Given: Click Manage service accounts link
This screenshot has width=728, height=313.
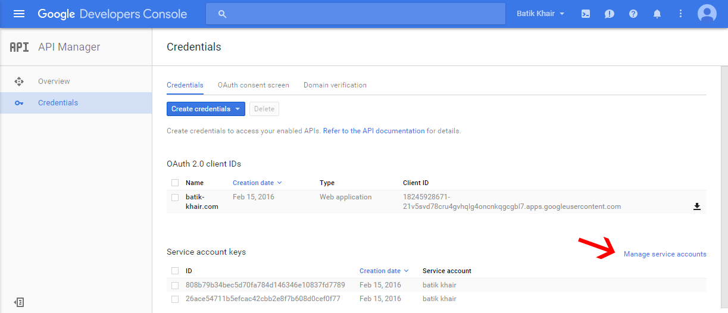Looking at the screenshot, I should click(665, 254).
